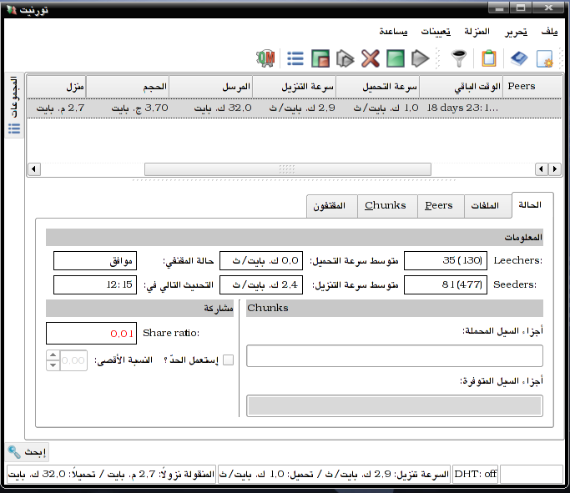Select the torrent row with 18 days remaining

coord(294,108)
